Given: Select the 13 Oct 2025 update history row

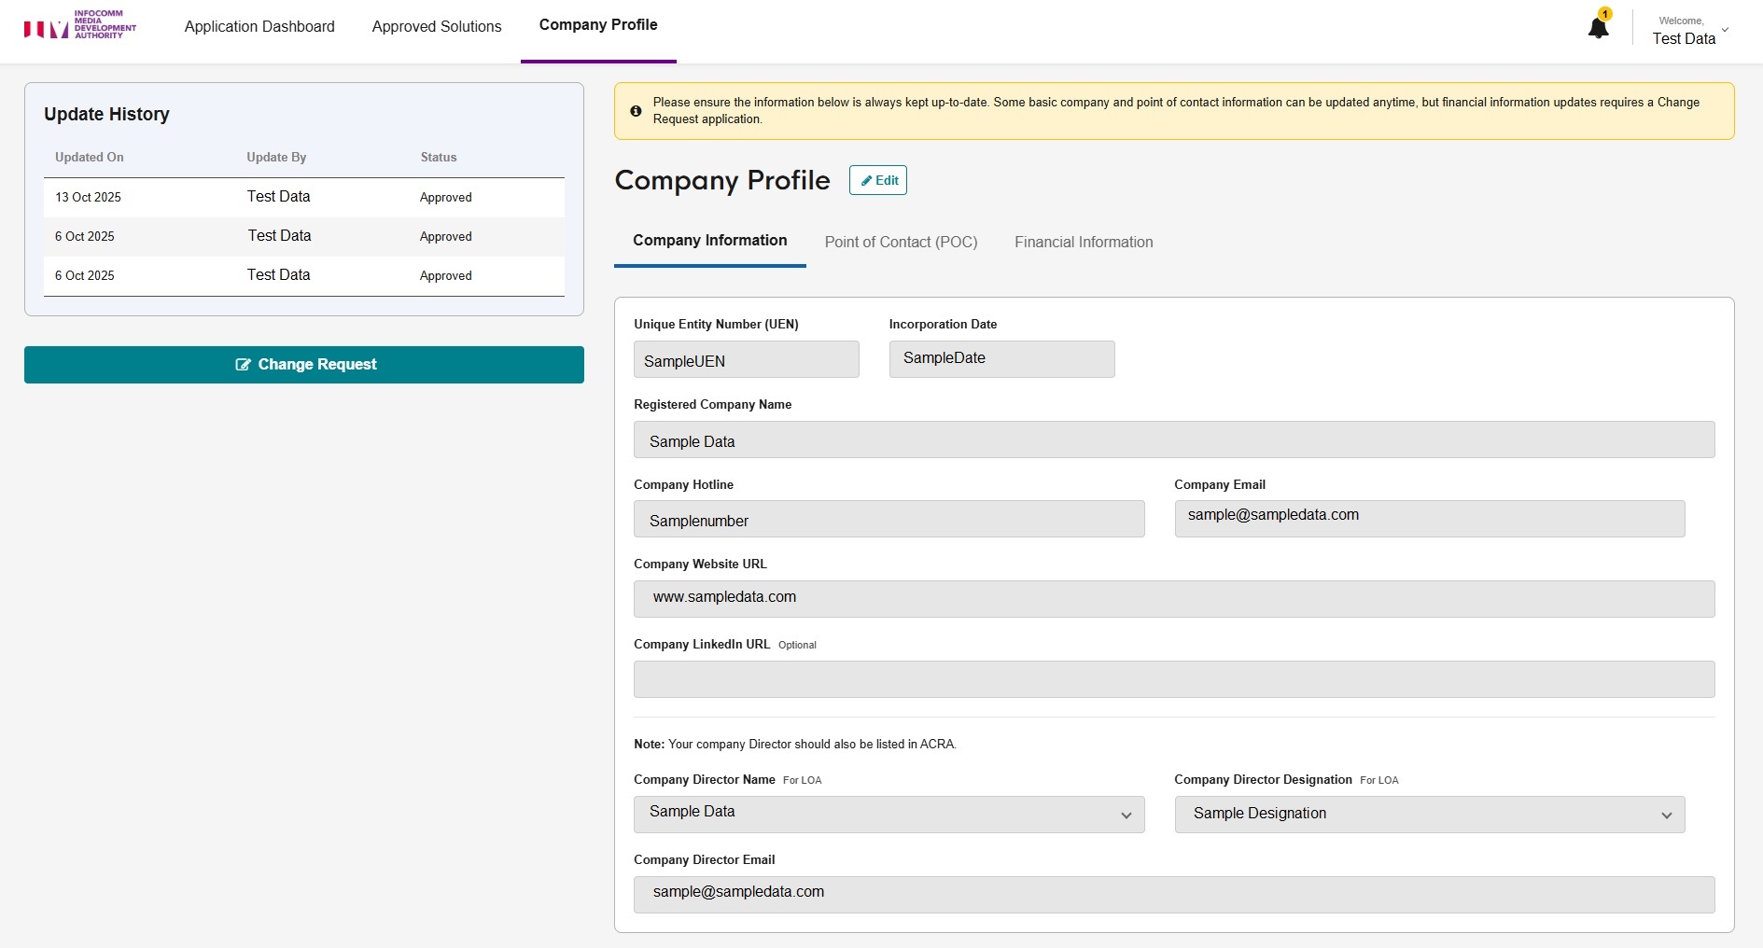Looking at the screenshot, I should [x=303, y=197].
